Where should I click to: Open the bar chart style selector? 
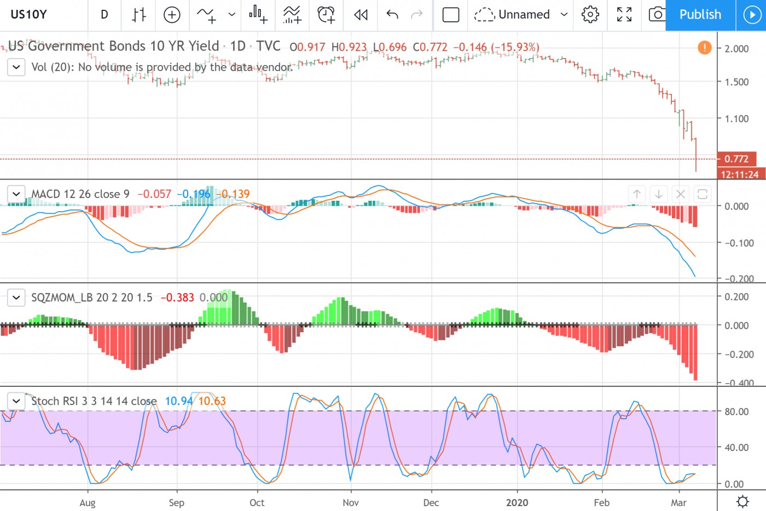coord(139,15)
